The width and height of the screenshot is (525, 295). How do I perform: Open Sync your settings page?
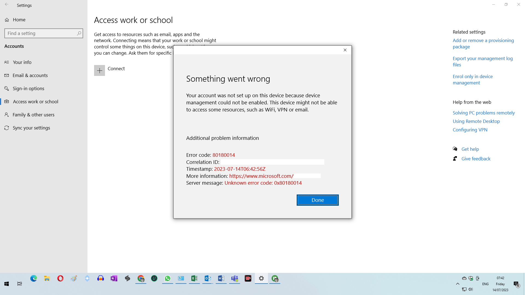pos(31,128)
